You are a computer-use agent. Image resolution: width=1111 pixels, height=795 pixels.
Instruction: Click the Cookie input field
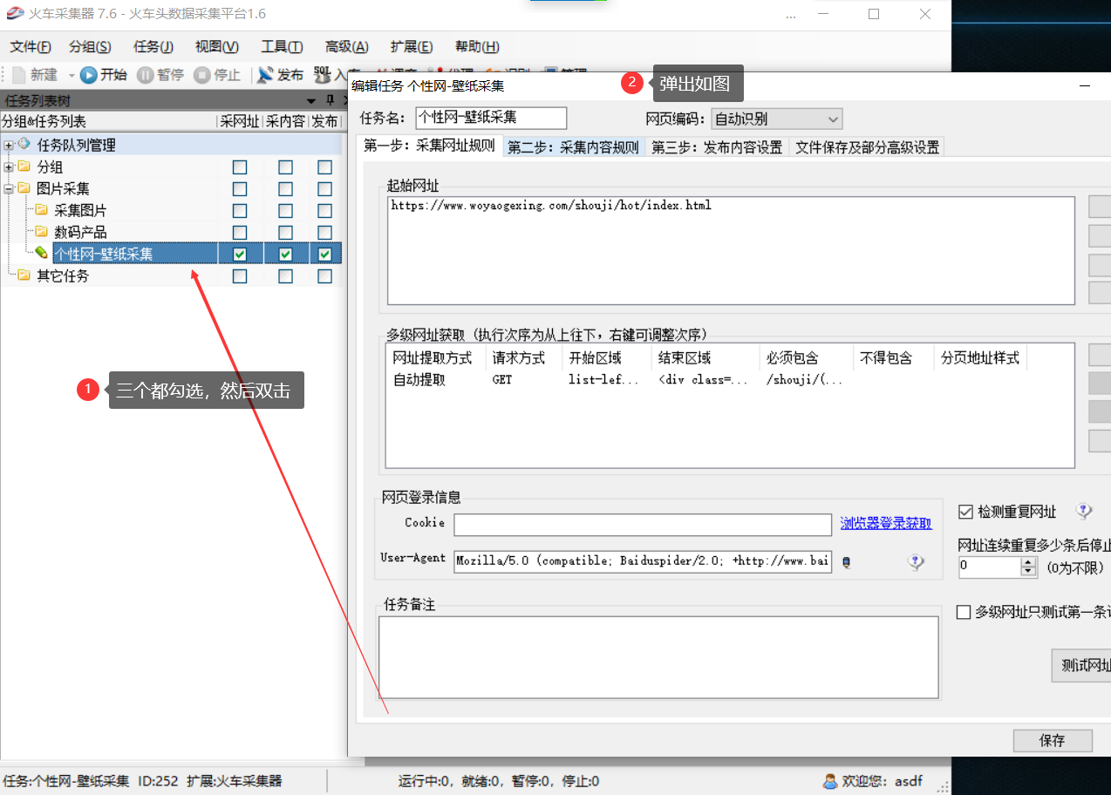642,525
